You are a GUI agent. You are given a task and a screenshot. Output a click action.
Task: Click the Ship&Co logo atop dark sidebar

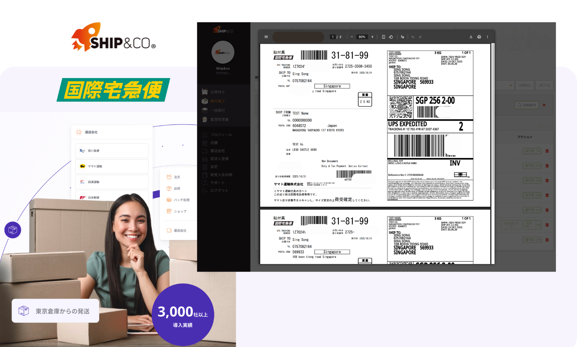coord(223,29)
